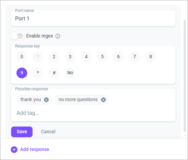Select response key 4

pyautogui.click(x=86, y=57)
